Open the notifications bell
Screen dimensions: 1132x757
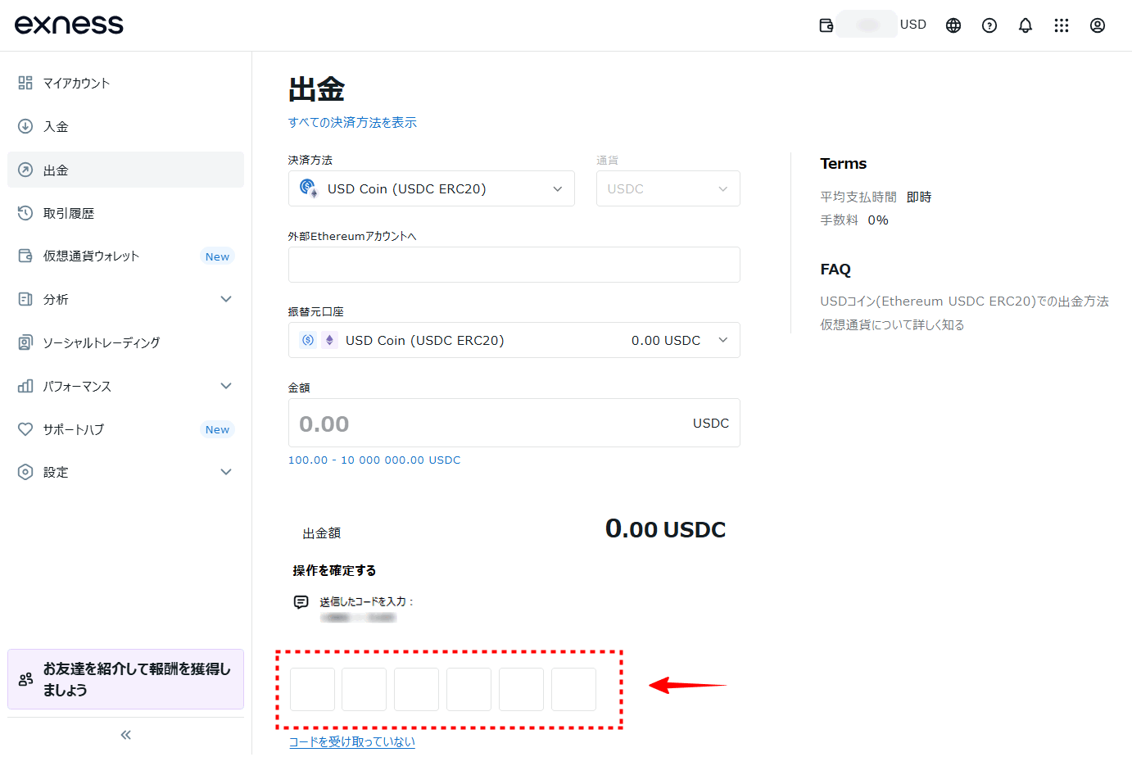click(x=1026, y=25)
